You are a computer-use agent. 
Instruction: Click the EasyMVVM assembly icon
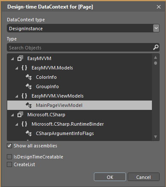coord(20,58)
